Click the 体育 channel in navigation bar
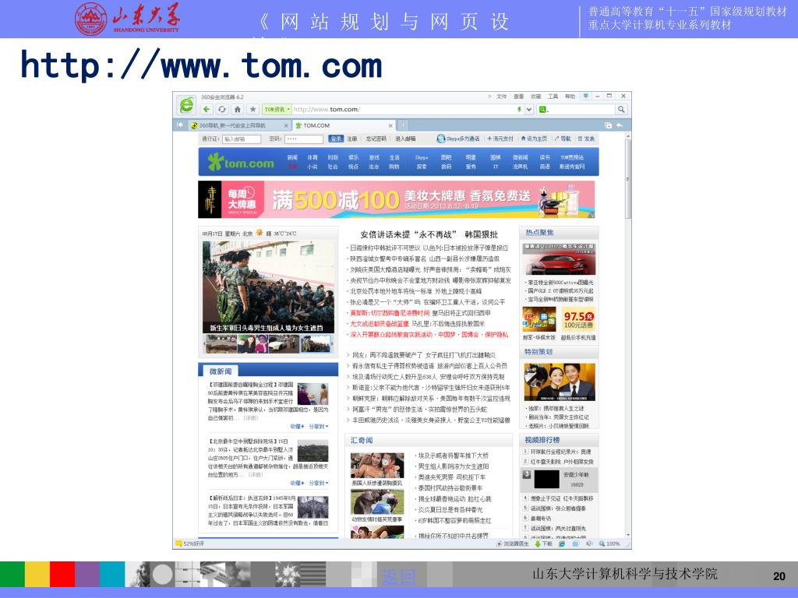Viewport: 798px width, 598px height. [x=312, y=157]
